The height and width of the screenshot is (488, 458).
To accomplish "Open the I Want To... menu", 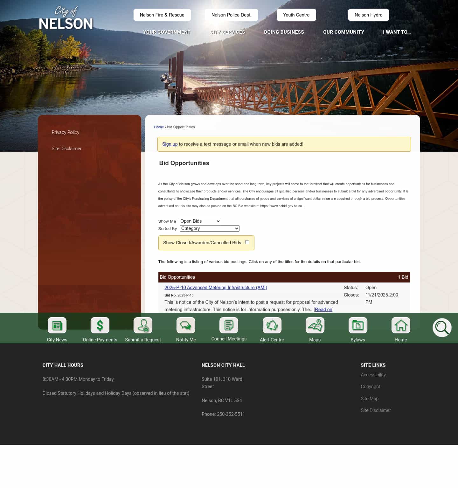I will tap(397, 32).
